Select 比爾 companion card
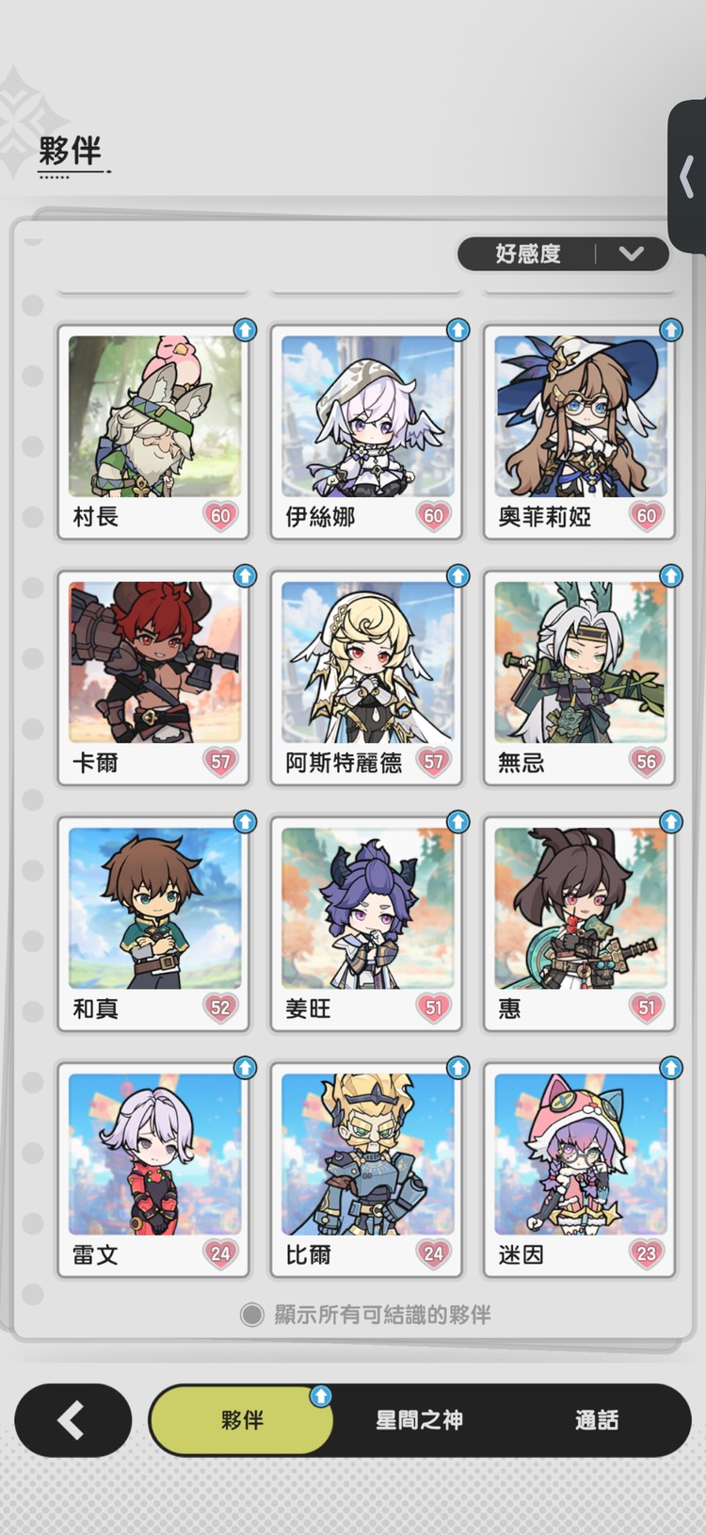Image resolution: width=706 pixels, height=1535 pixels. click(366, 1170)
